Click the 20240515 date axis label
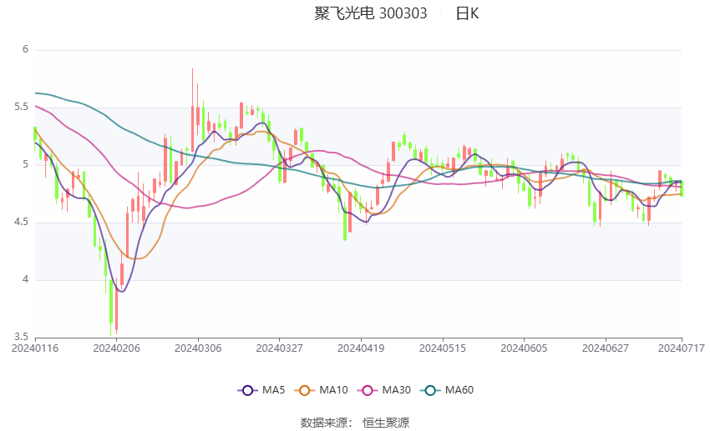The height and width of the screenshot is (431, 710). (x=443, y=348)
